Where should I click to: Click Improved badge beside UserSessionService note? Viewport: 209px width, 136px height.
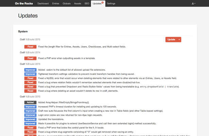30,123
